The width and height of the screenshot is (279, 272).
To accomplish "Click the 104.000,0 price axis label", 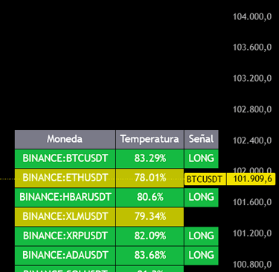I will [x=252, y=17].
